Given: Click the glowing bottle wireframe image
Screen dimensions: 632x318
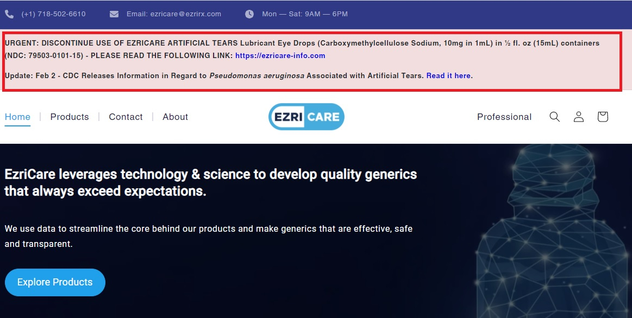Looking at the screenshot, I should [x=552, y=231].
